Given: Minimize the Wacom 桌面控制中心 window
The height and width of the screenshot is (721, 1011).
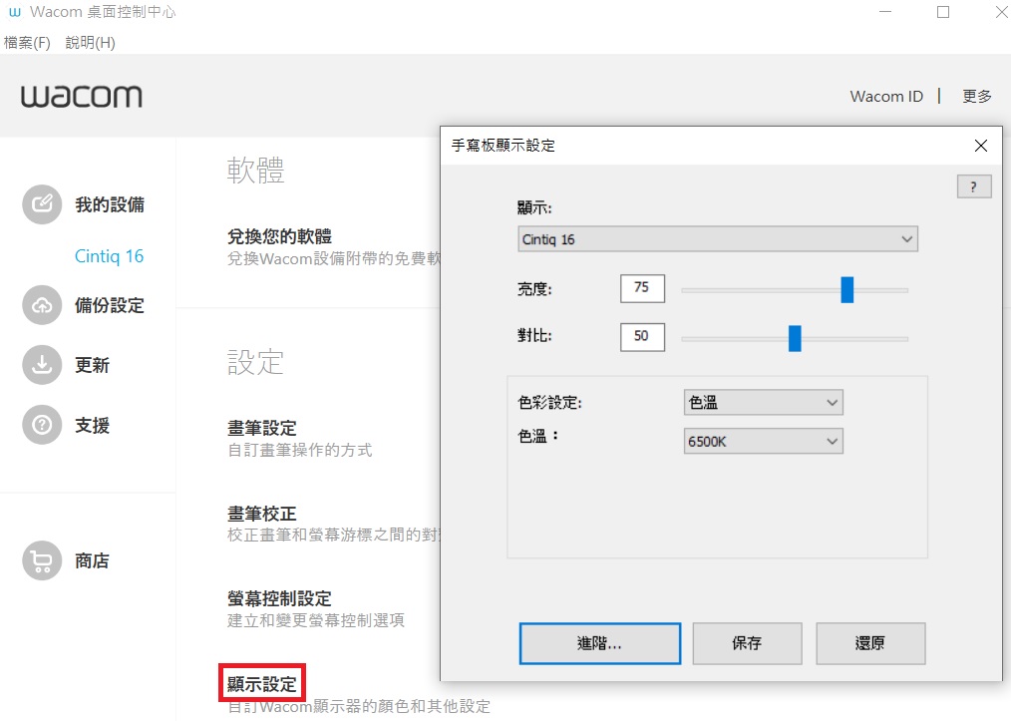Looking at the screenshot, I should (x=885, y=12).
